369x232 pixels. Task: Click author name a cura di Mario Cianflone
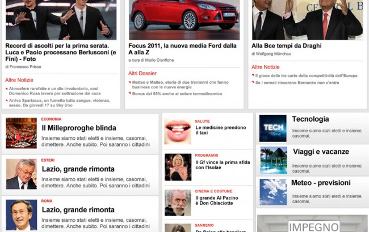(151, 61)
